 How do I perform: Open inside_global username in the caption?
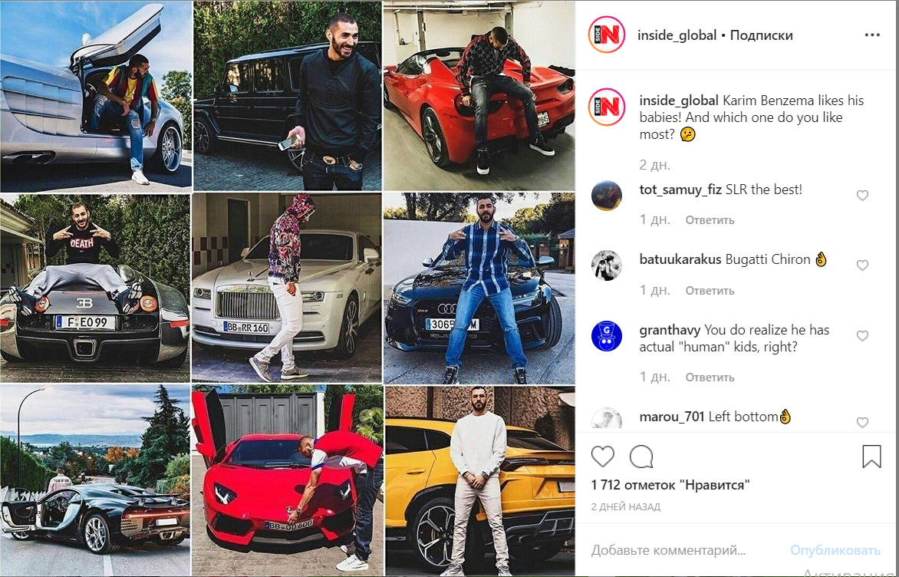tap(679, 101)
